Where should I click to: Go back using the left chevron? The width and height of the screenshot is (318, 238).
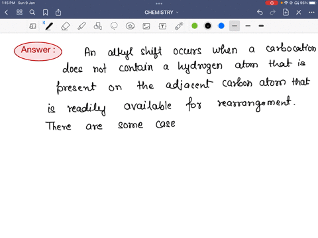(x=6, y=13)
